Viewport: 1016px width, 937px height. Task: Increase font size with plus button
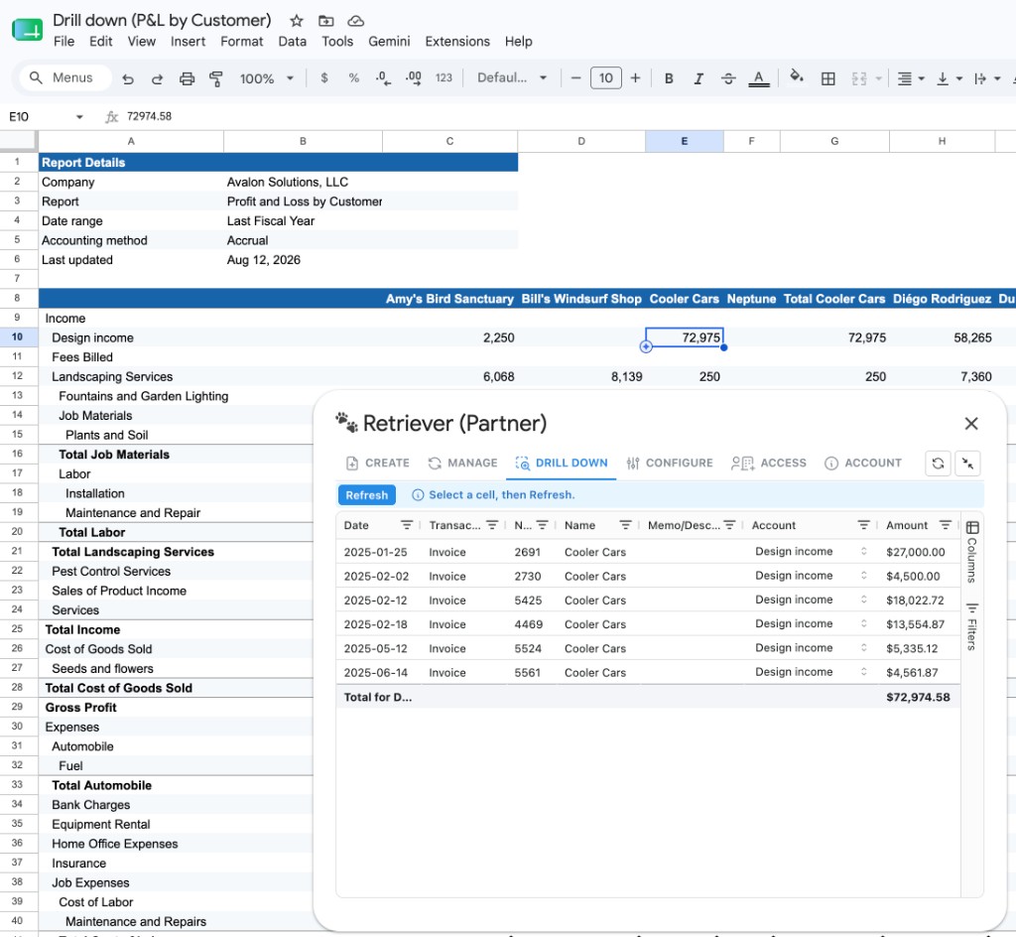click(x=636, y=77)
